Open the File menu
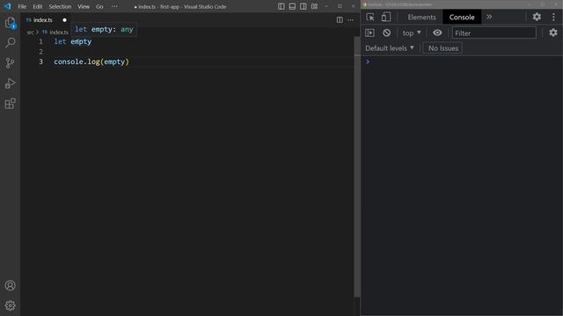 (x=22, y=6)
